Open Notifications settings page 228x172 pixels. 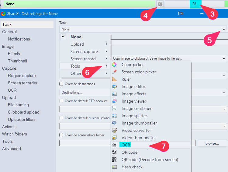pyautogui.click(x=19, y=39)
